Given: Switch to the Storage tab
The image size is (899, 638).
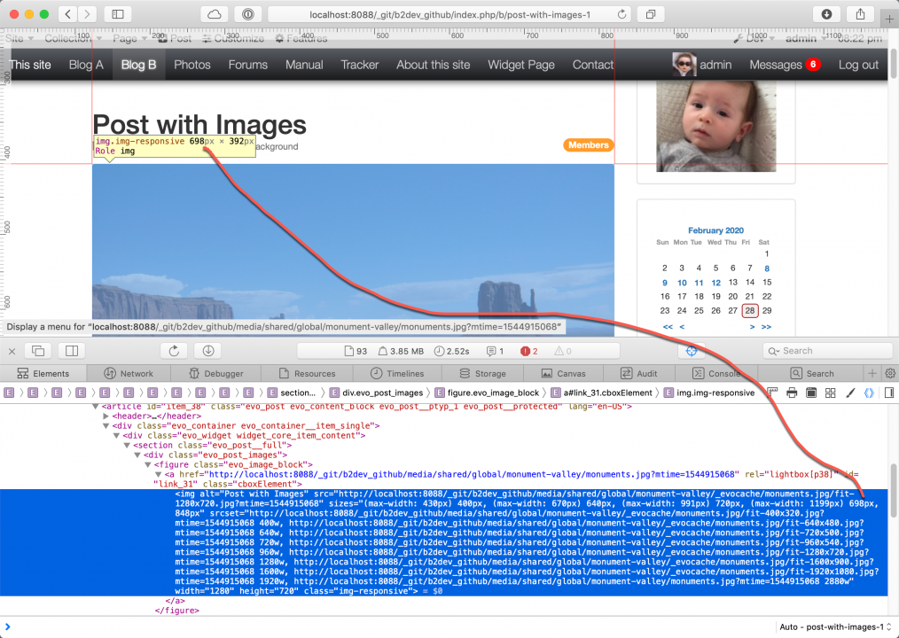Looking at the screenshot, I should [x=483, y=373].
